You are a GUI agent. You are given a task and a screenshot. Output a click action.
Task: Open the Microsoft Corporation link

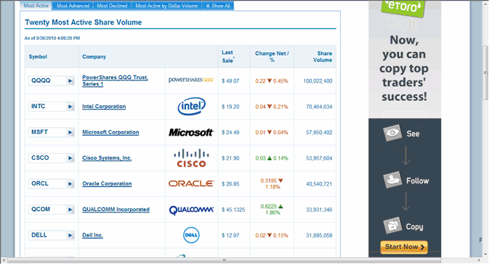click(x=110, y=132)
